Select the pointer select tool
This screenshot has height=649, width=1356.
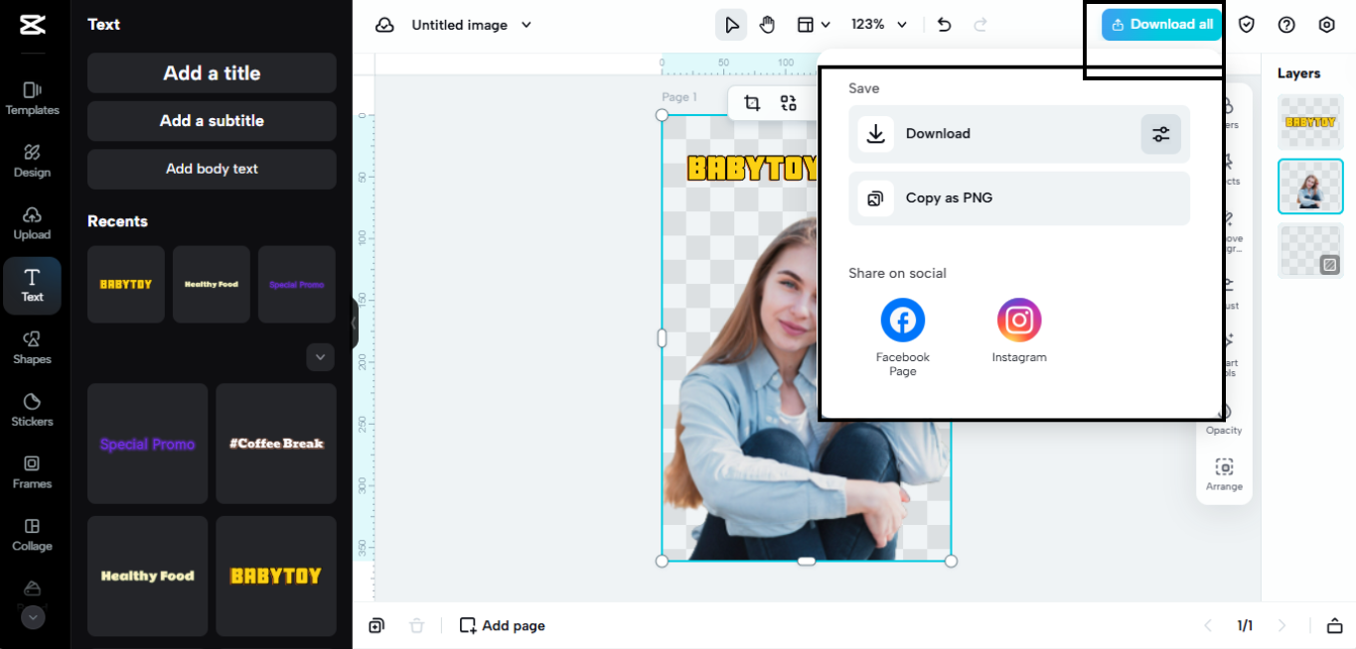731,25
